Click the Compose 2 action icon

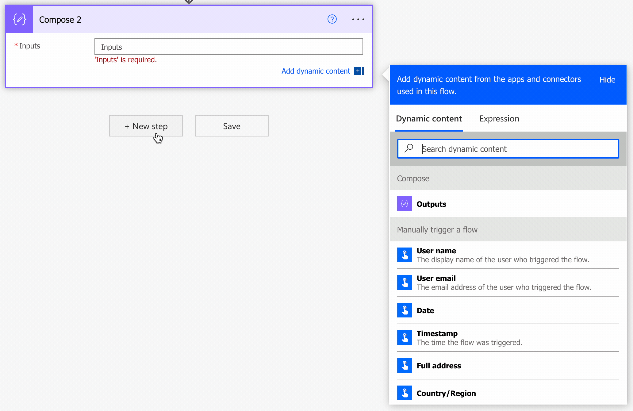coord(19,19)
